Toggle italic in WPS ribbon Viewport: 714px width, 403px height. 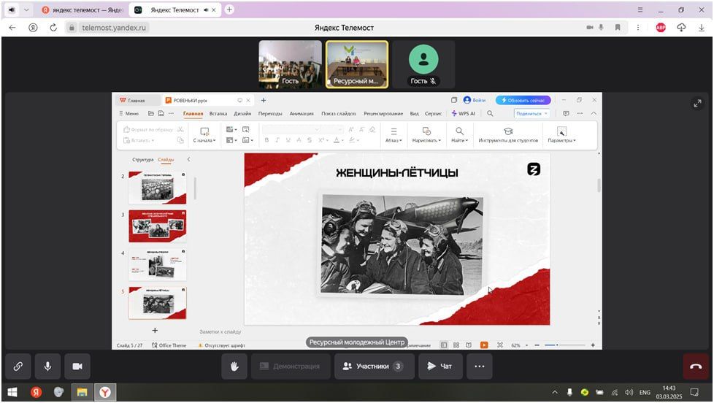pos(277,140)
